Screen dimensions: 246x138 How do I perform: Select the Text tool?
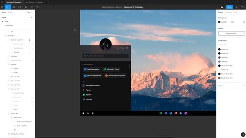pos(32,7)
